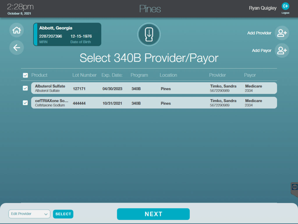Click lot number 127171
The image size is (298, 224).
[x=79, y=89]
